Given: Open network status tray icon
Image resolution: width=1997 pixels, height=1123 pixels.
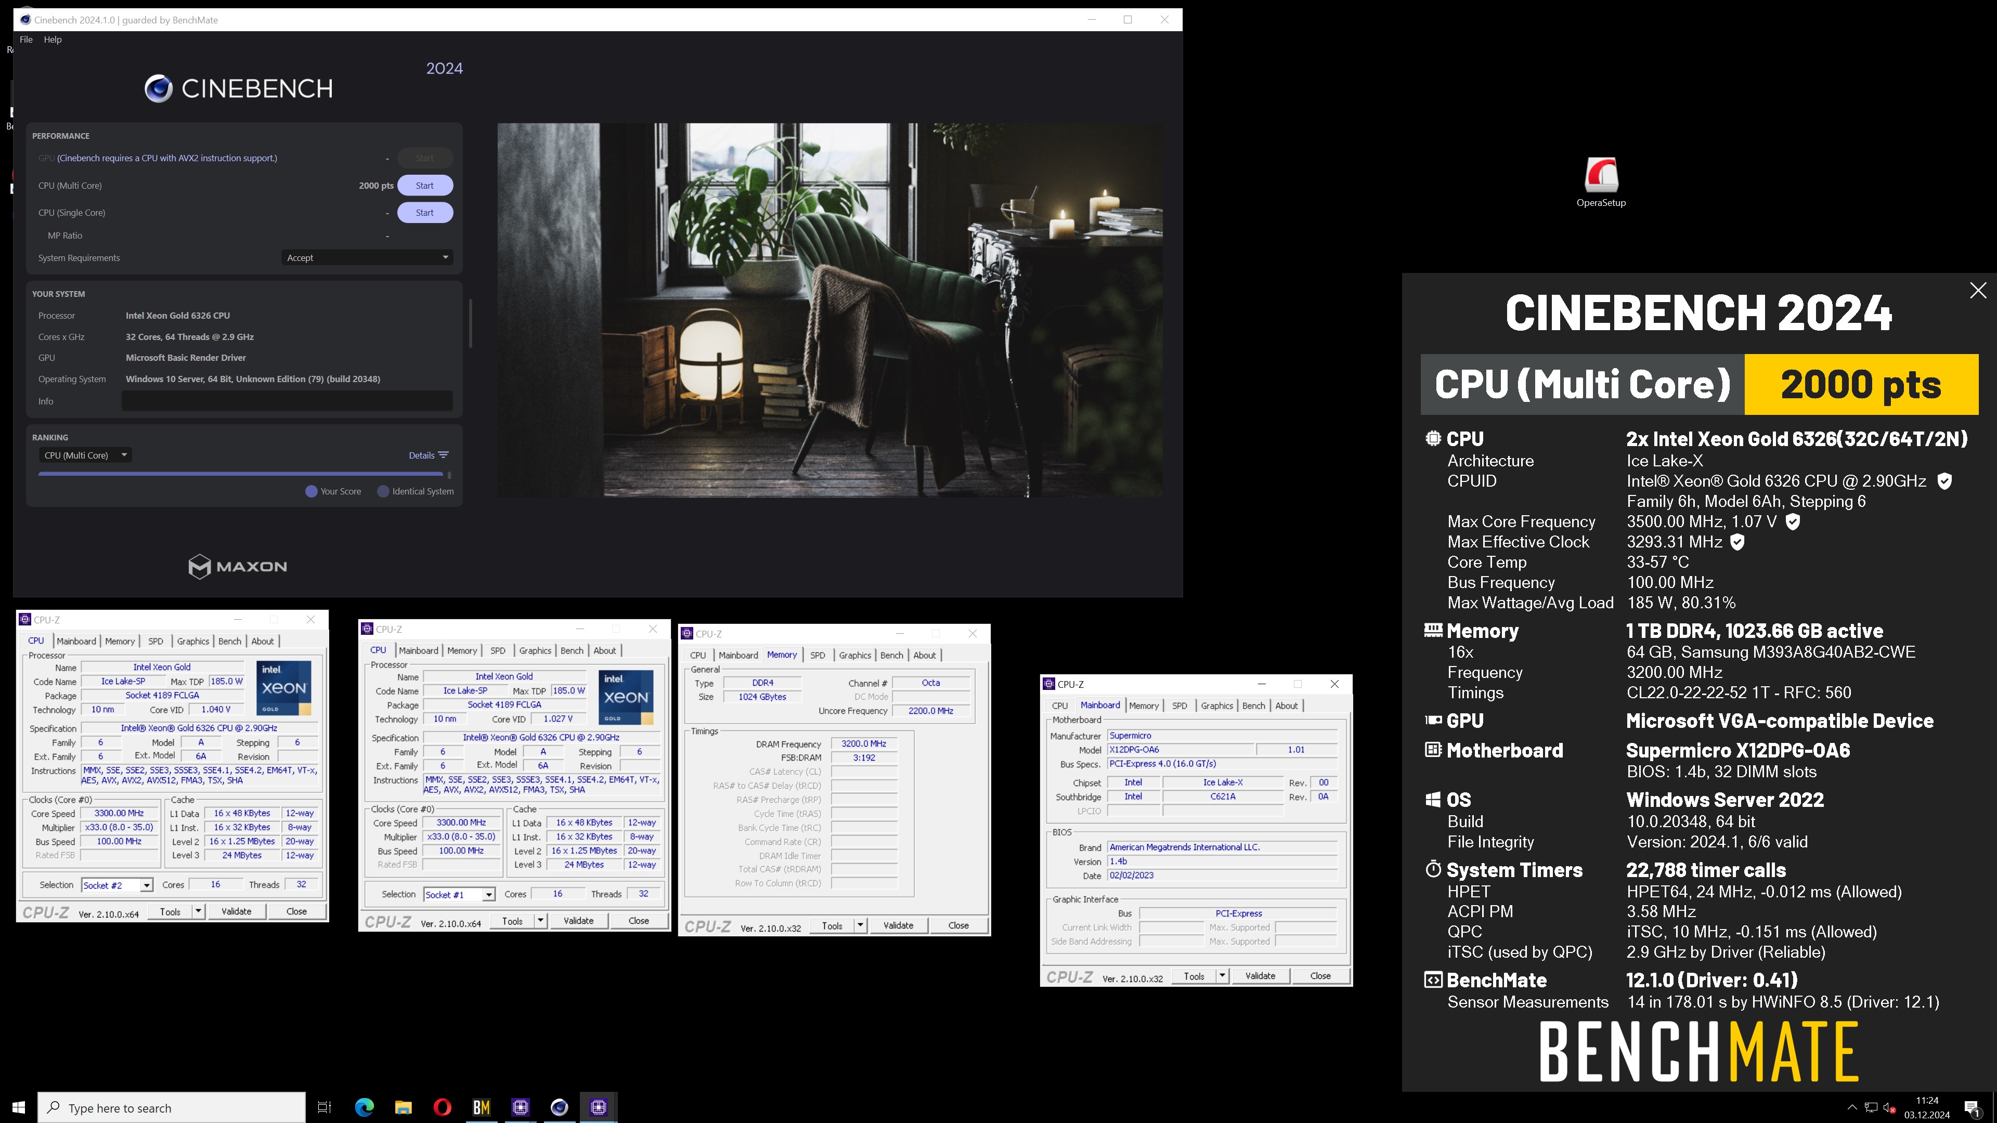Looking at the screenshot, I should coord(1871,1107).
